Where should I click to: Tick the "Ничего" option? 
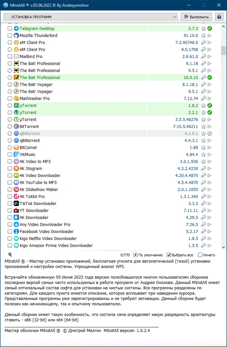(200, 255)
